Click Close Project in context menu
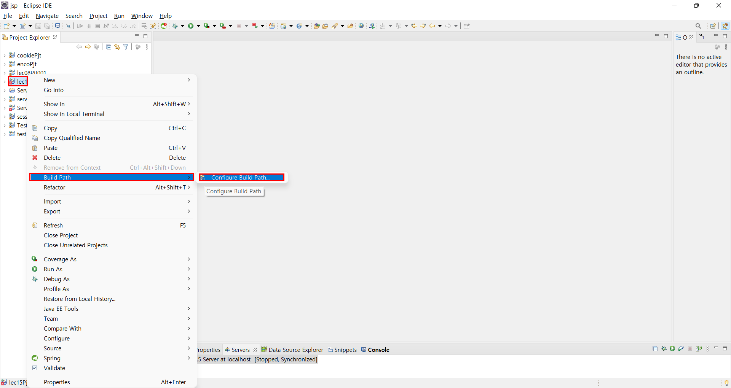This screenshot has width=731, height=388. pyautogui.click(x=112, y=235)
